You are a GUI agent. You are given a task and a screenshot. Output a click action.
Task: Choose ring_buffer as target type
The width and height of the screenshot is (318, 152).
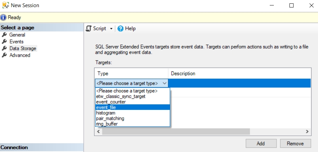pyautogui.click(x=107, y=124)
